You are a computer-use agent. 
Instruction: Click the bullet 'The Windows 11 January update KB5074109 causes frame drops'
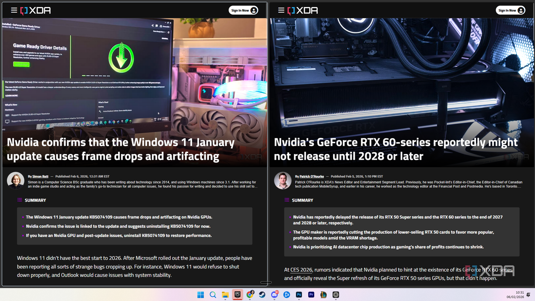119,217
